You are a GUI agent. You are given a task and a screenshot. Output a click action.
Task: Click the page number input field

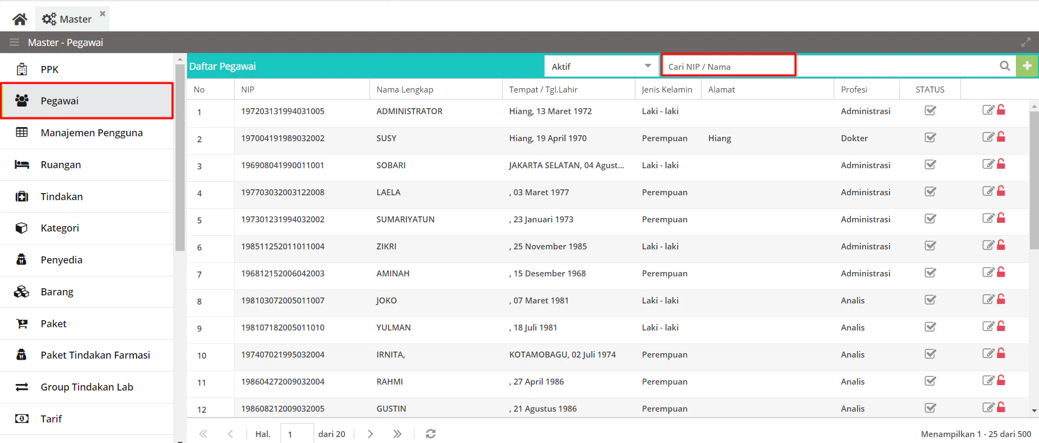click(x=297, y=434)
